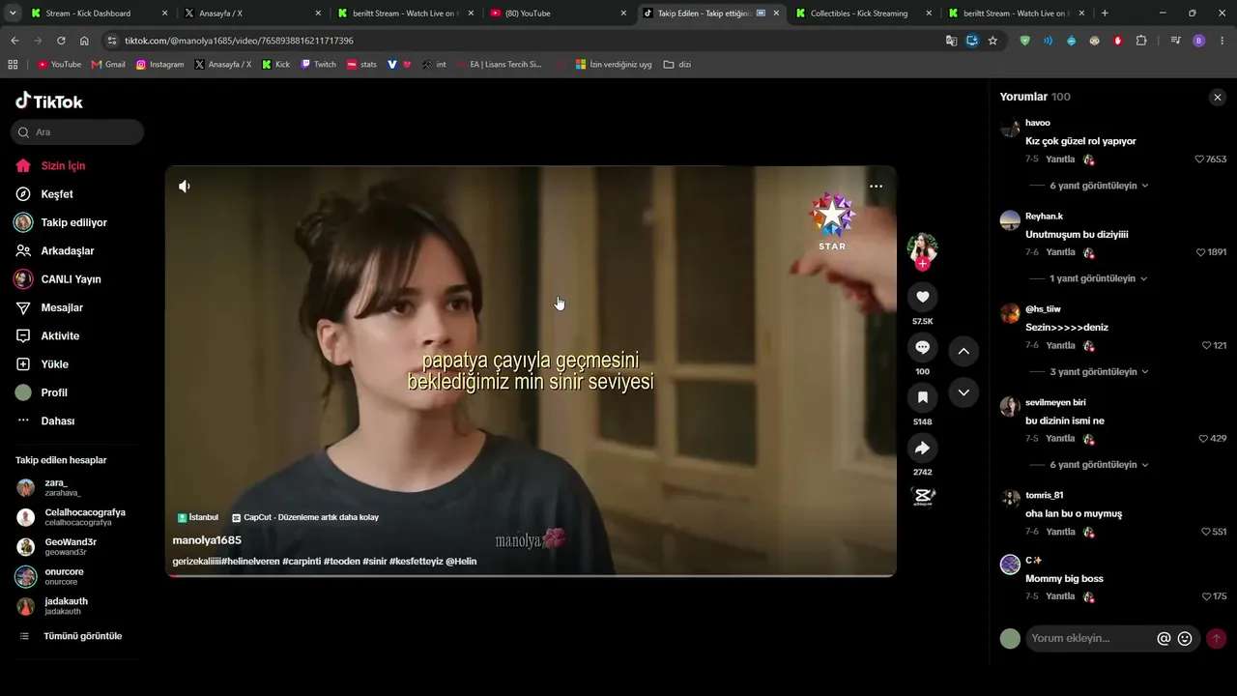Click the TikTok logo
Screen dimensions: 1237x696
coord(49,101)
